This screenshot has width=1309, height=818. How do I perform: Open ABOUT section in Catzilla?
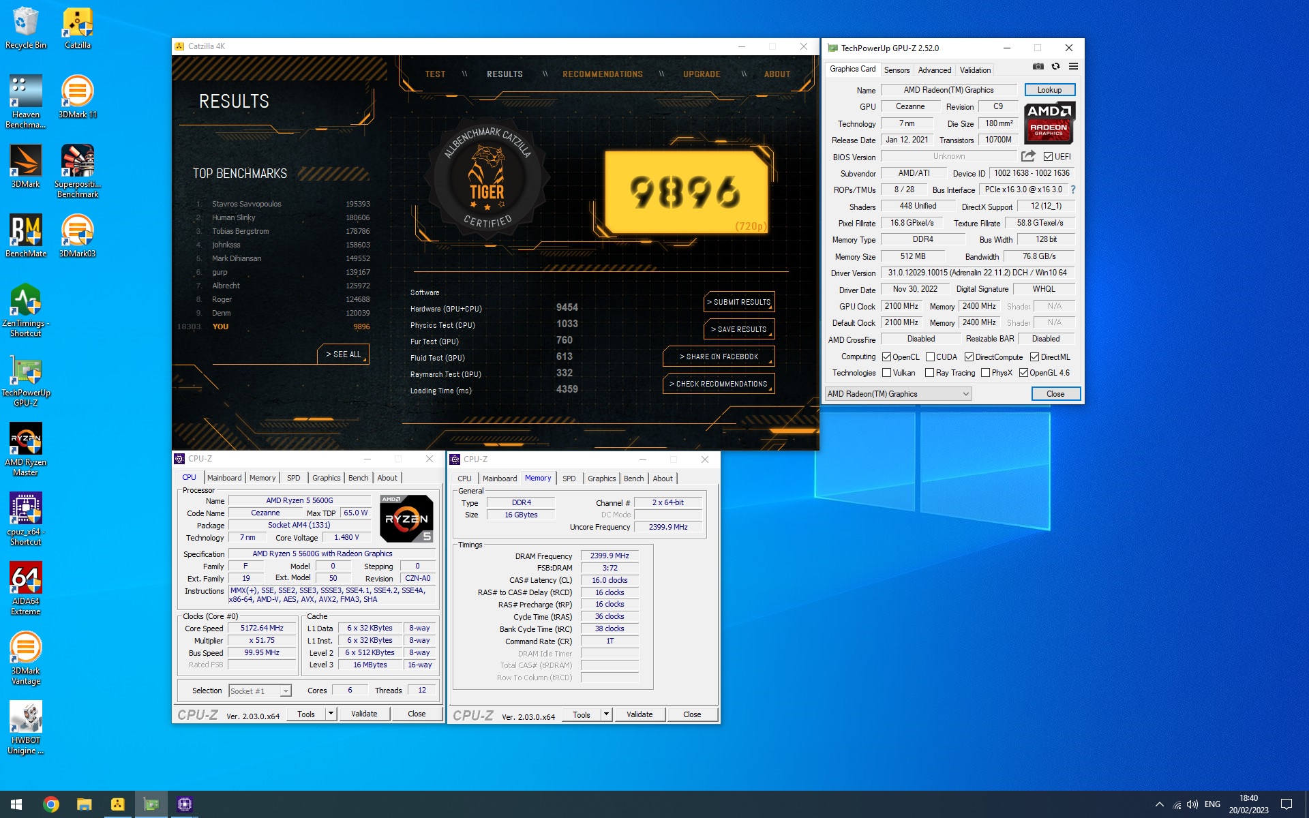pos(777,74)
